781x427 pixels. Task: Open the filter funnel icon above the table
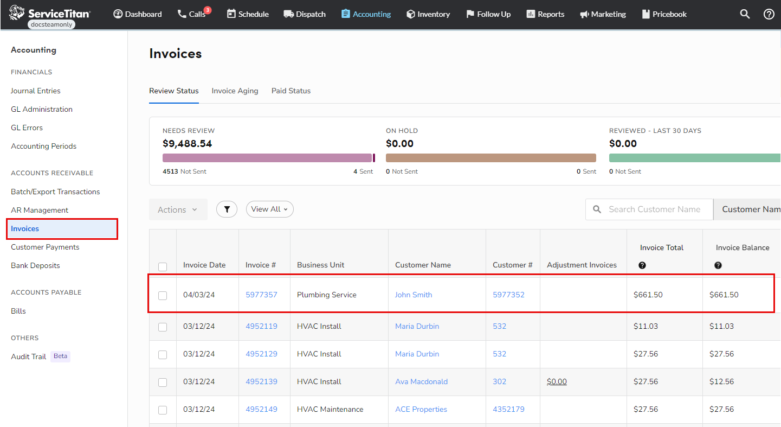click(227, 209)
